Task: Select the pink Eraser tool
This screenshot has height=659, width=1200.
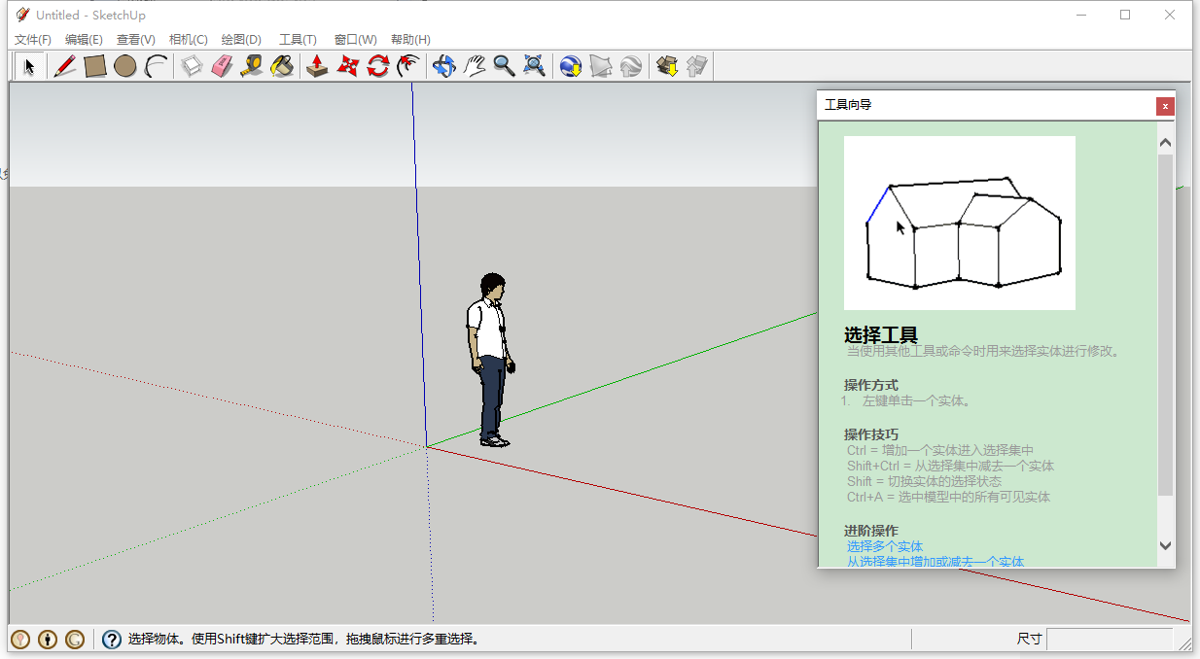Action: [x=222, y=66]
